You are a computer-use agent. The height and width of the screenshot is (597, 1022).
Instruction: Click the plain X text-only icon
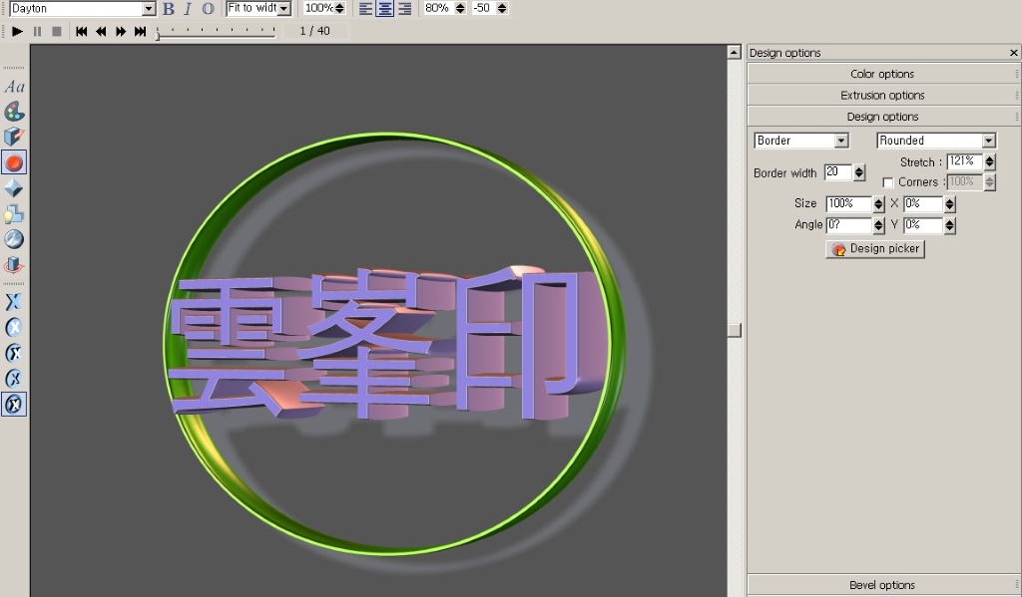pyautogui.click(x=14, y=301)
